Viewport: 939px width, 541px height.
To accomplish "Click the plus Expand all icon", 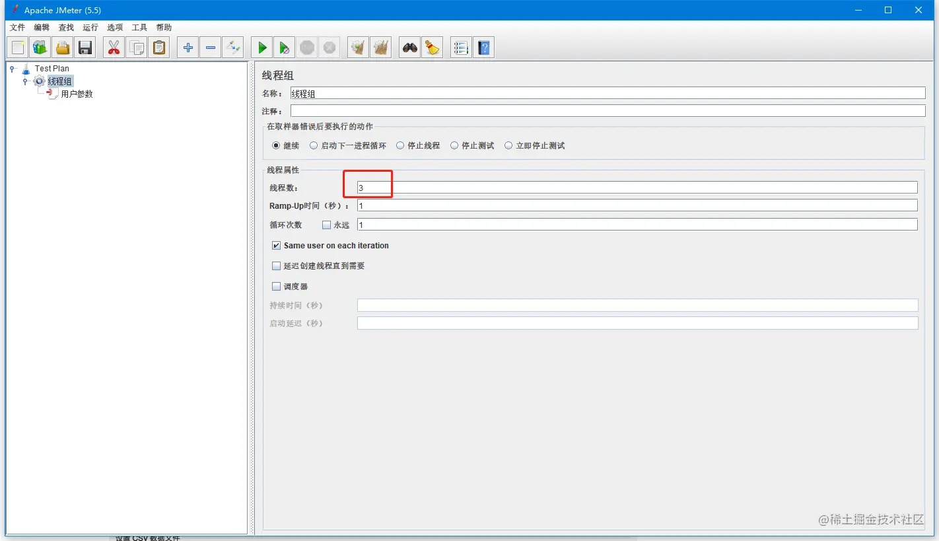I will click(188, 48).
